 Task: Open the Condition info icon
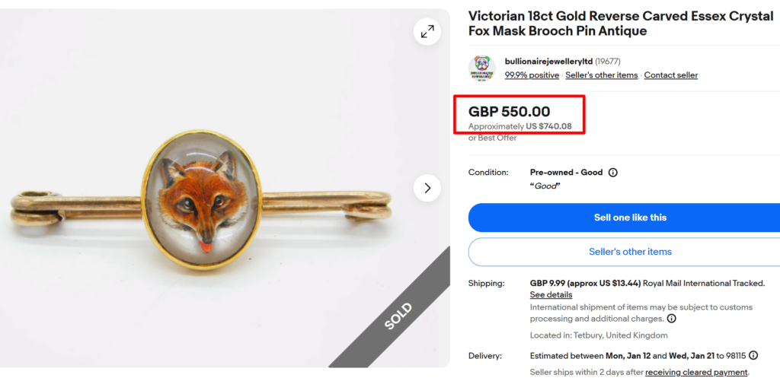click(x=613, y=173)
